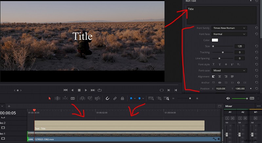
Task: Activate the Dynamic Trim Mode tool
Action: pos(65,98)
